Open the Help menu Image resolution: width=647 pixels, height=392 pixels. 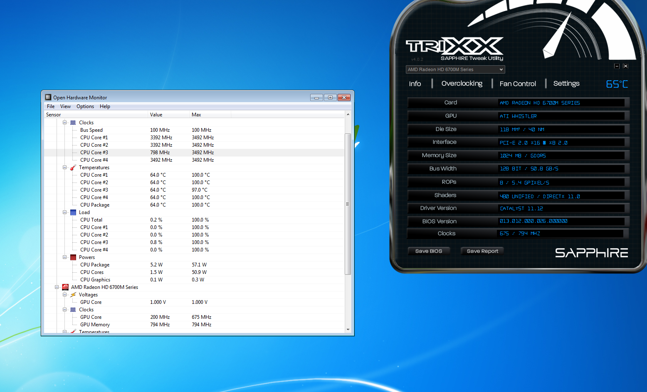[x=105, y=106]
